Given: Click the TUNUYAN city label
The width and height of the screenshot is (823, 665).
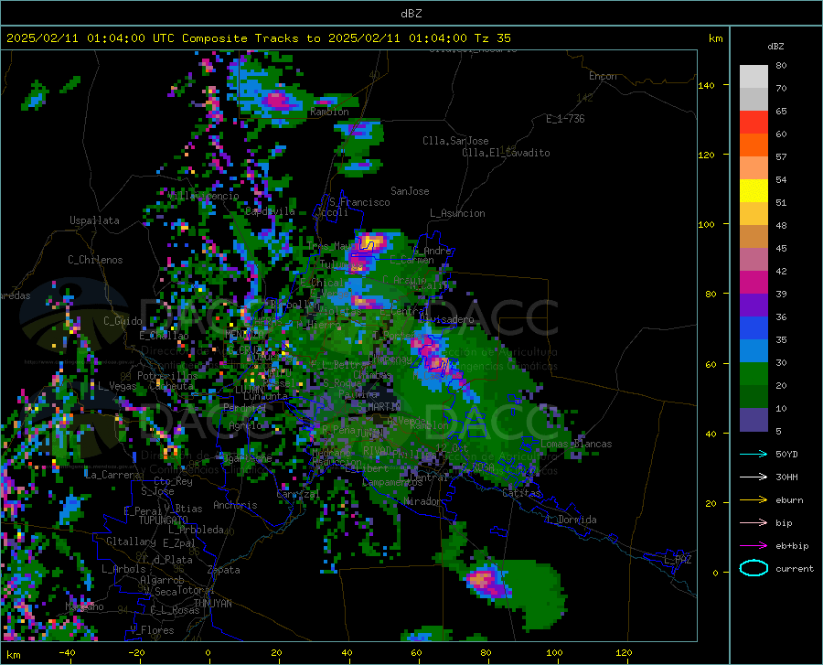Looking at the screenshot, I should [212, 604].
